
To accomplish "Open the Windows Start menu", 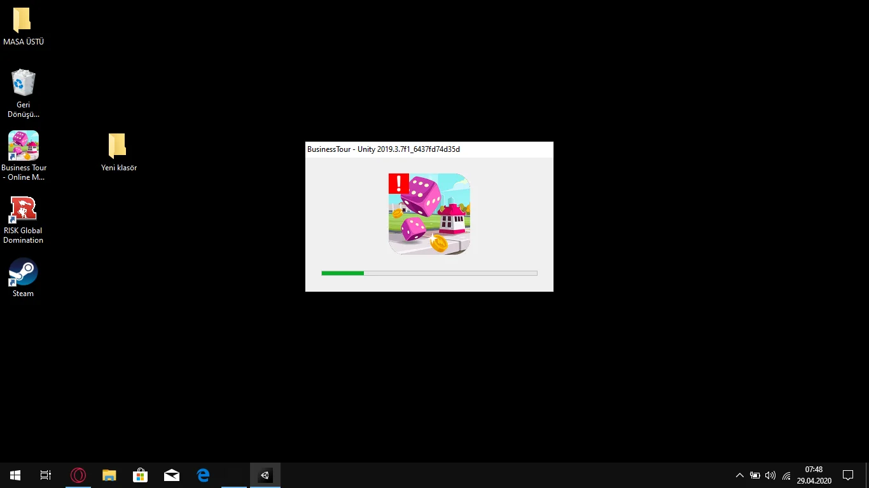I will [x=15, y=475].
